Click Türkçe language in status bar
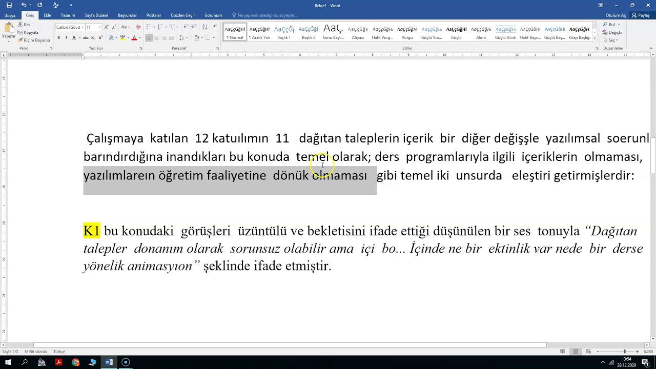 (x=59, y=352)
